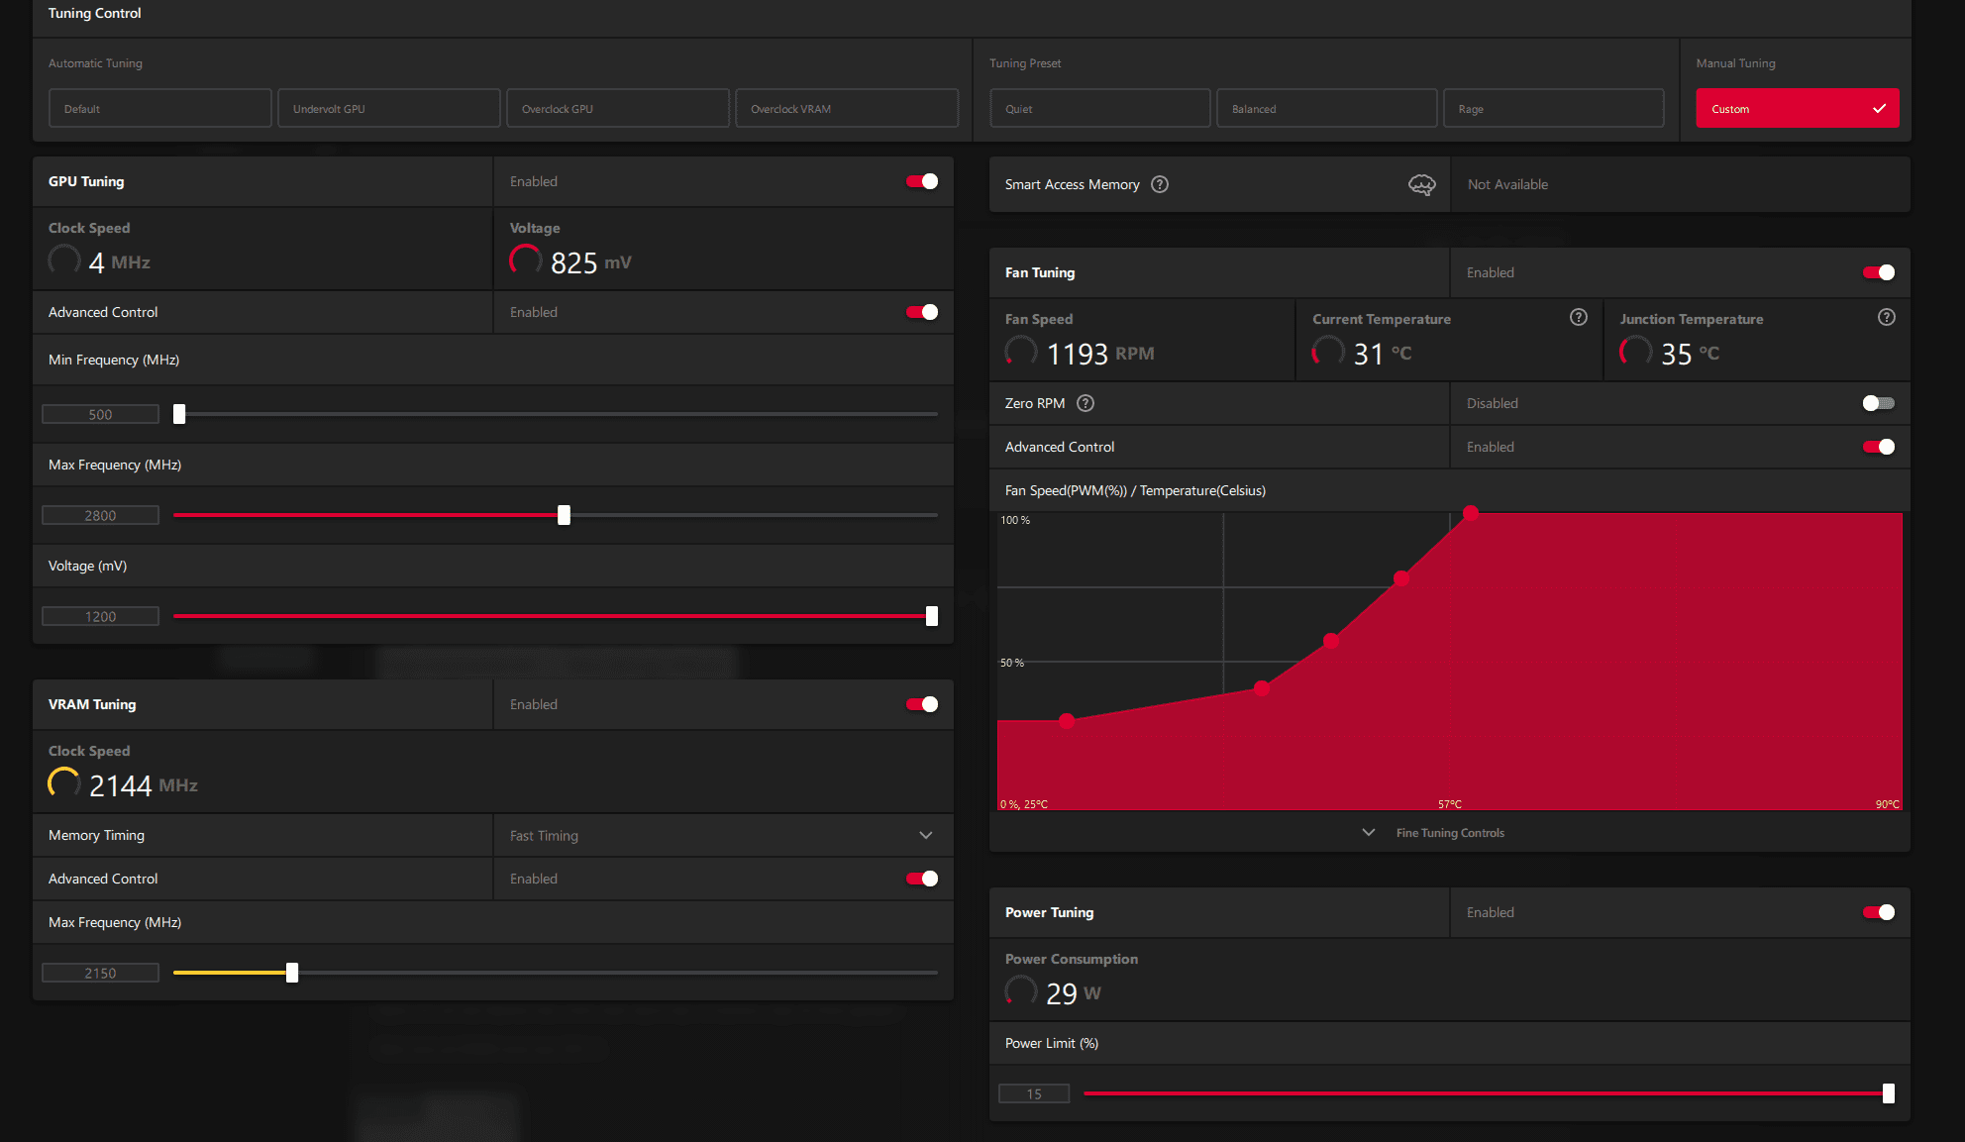Click the Tuning Control heading

(x=95, y=13)
